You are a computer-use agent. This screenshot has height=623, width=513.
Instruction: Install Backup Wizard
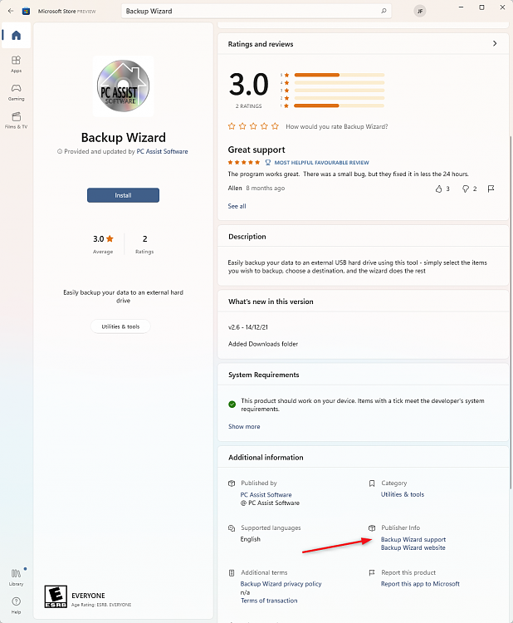[x=123, y=195]
